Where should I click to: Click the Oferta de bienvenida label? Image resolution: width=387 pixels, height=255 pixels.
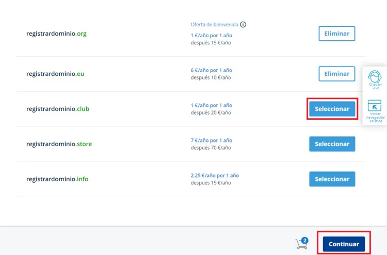(x=214, y=24)
